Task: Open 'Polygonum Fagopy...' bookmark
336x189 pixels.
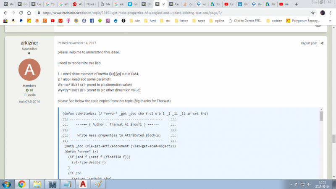Action: tap(303, 21)
